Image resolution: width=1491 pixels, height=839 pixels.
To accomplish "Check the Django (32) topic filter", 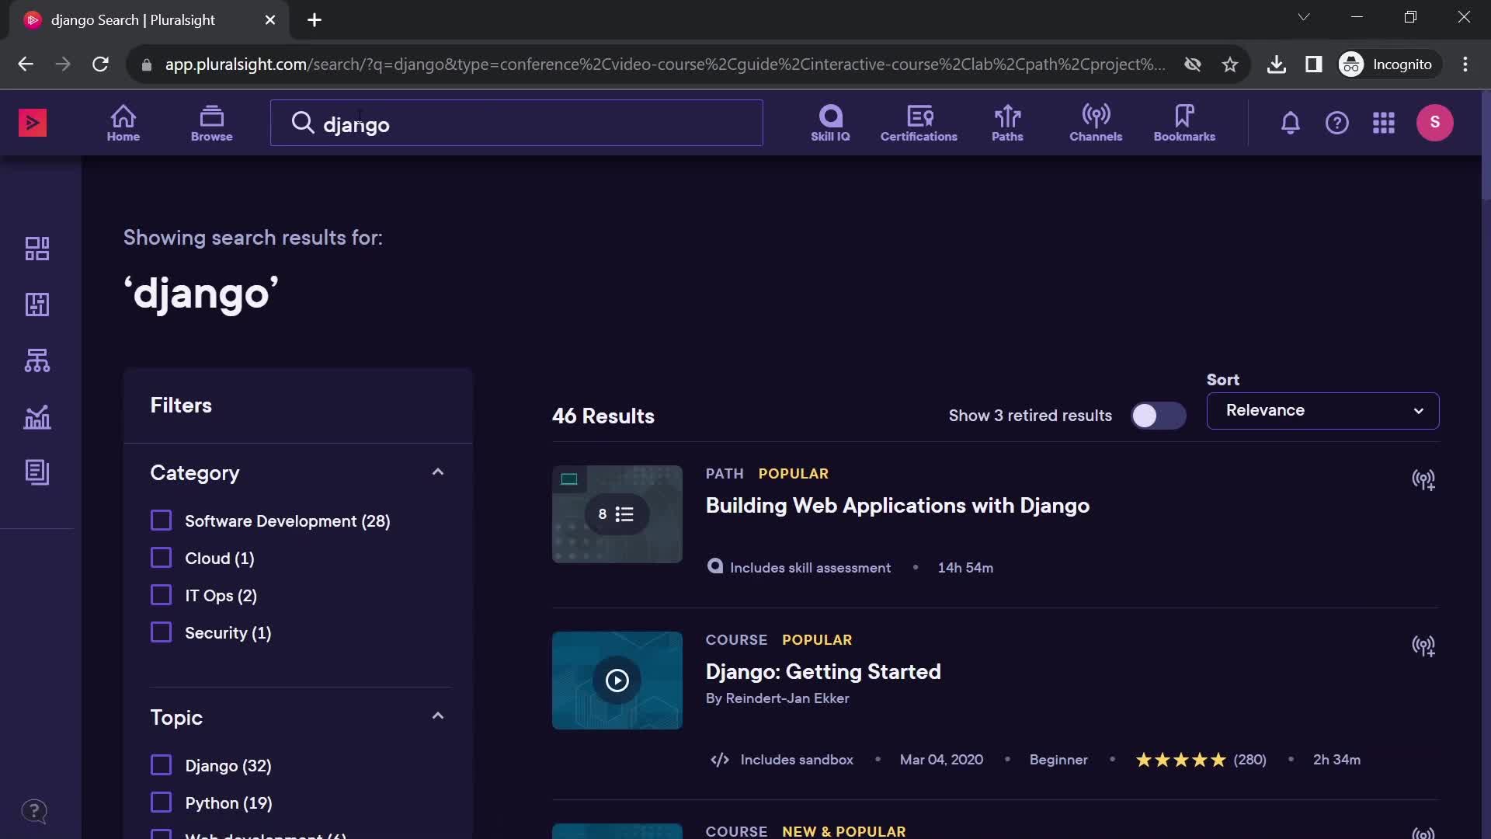I will point(161,765).
